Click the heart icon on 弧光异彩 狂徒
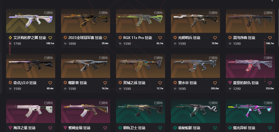Screen dimensions: 279x132 point(270,128)
